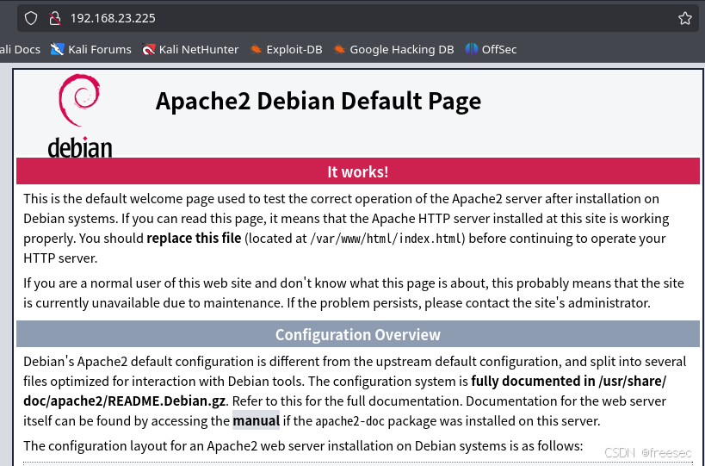This screenshot has height=466, width=705.
Task: Click the shield tracking protection icon
Action: 31,18
